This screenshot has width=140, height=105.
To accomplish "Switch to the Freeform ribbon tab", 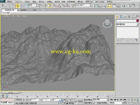I will (x=24, y=10).
